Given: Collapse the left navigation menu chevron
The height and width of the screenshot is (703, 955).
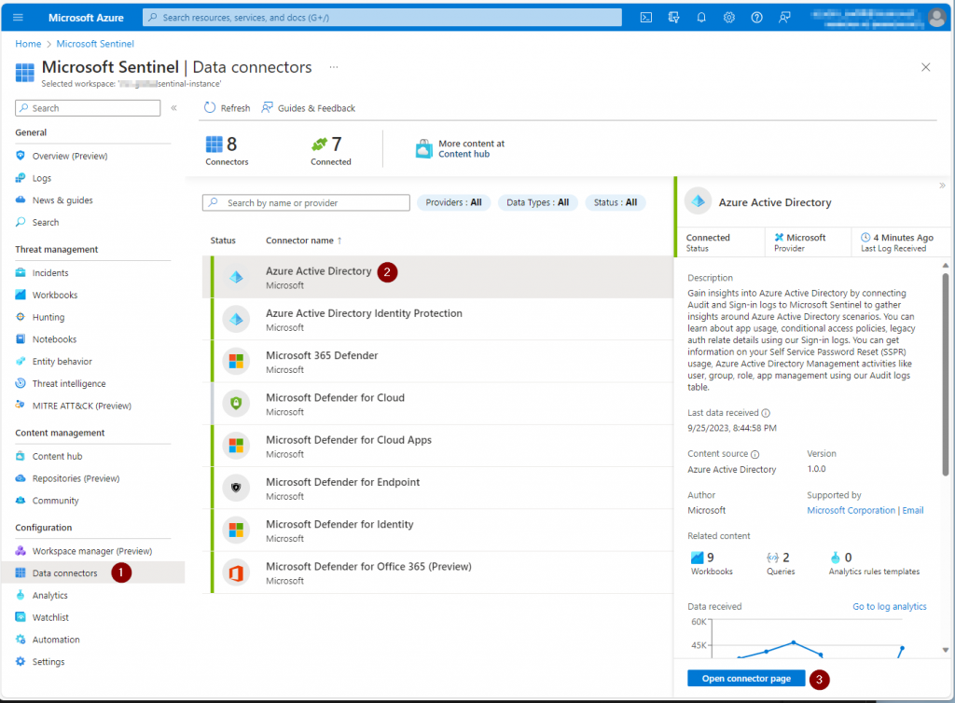Looking at the screenshot, I should pyautogui.click(x=173, y=108).
